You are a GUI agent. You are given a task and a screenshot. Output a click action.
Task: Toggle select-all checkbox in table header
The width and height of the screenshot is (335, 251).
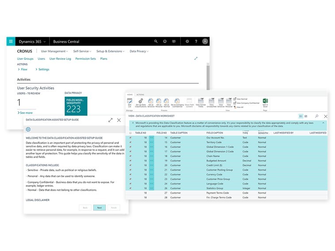pyautogui.click(x=130, y=133)
